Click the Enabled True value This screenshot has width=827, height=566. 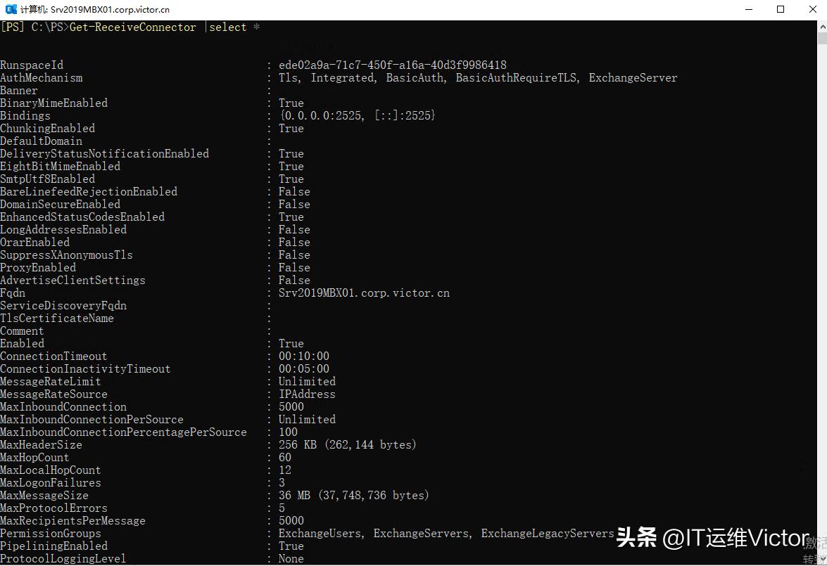tap(291, 343)
